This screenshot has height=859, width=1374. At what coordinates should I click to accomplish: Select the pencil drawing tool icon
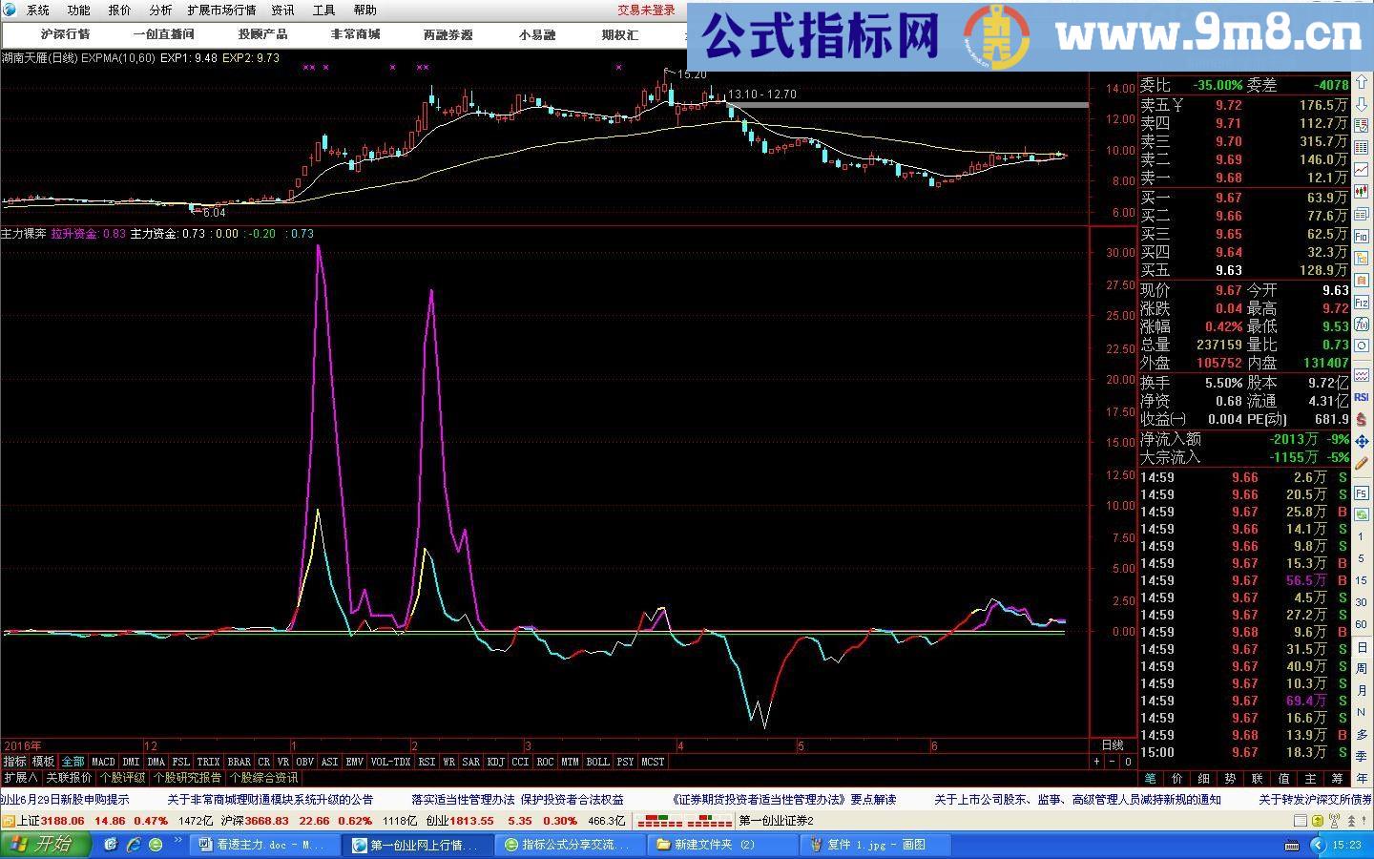click(1362, 464)
